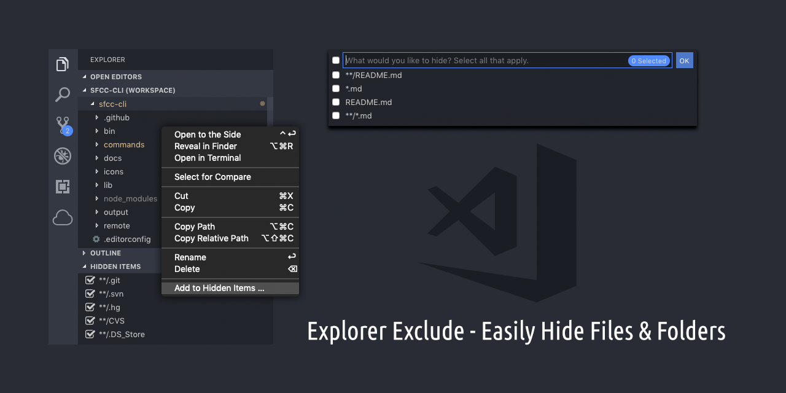The height and width of the screenshot is (393, 786).
Task: Expand the lib folder
Action: [x=97, y=185]
